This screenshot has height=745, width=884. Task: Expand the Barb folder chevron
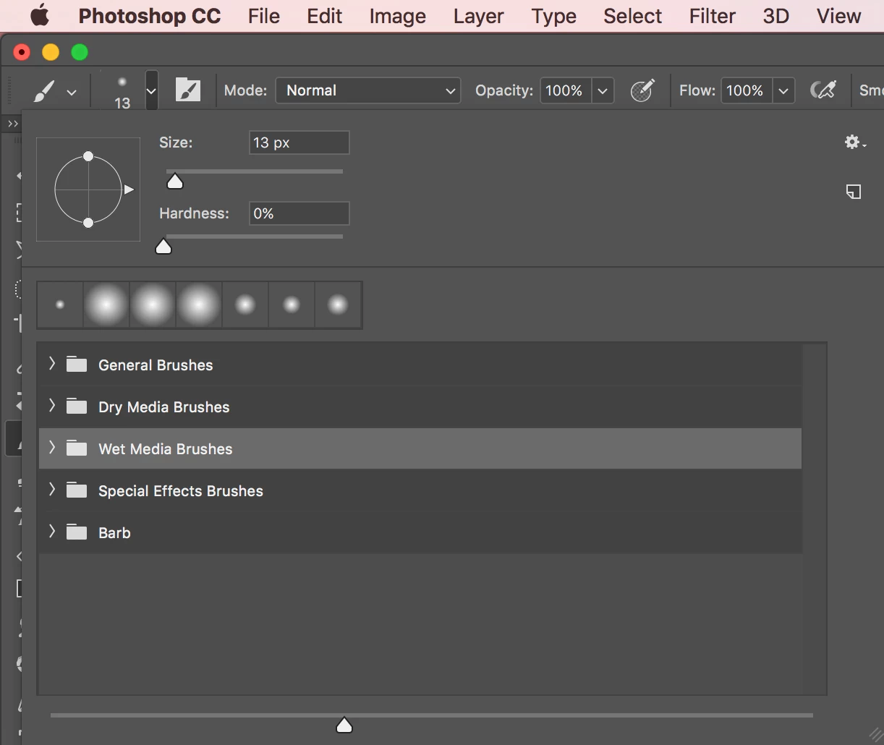[51, 532]
